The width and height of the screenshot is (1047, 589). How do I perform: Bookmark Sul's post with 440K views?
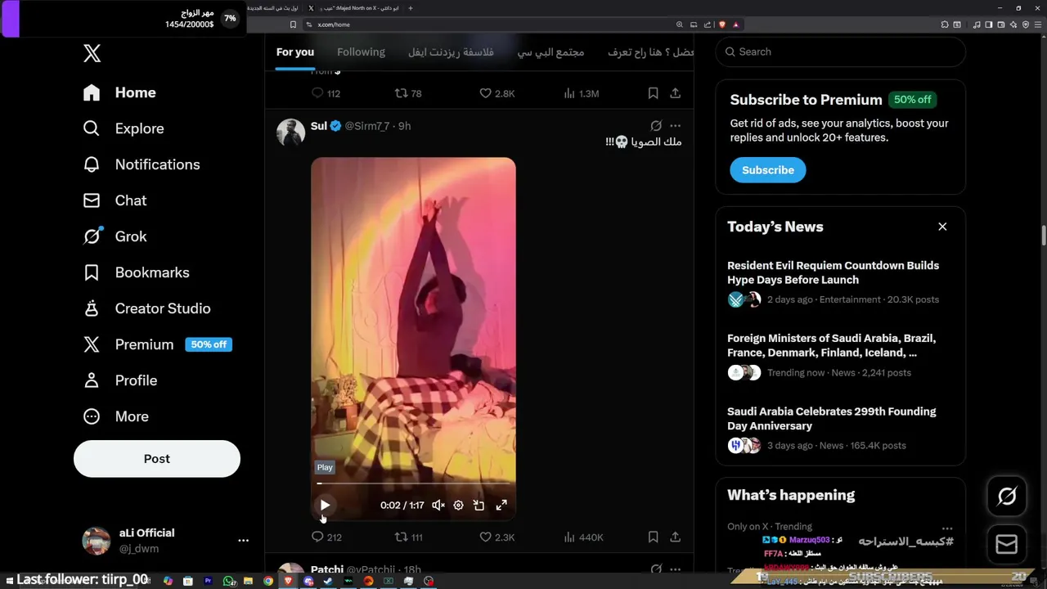point(653,537)
